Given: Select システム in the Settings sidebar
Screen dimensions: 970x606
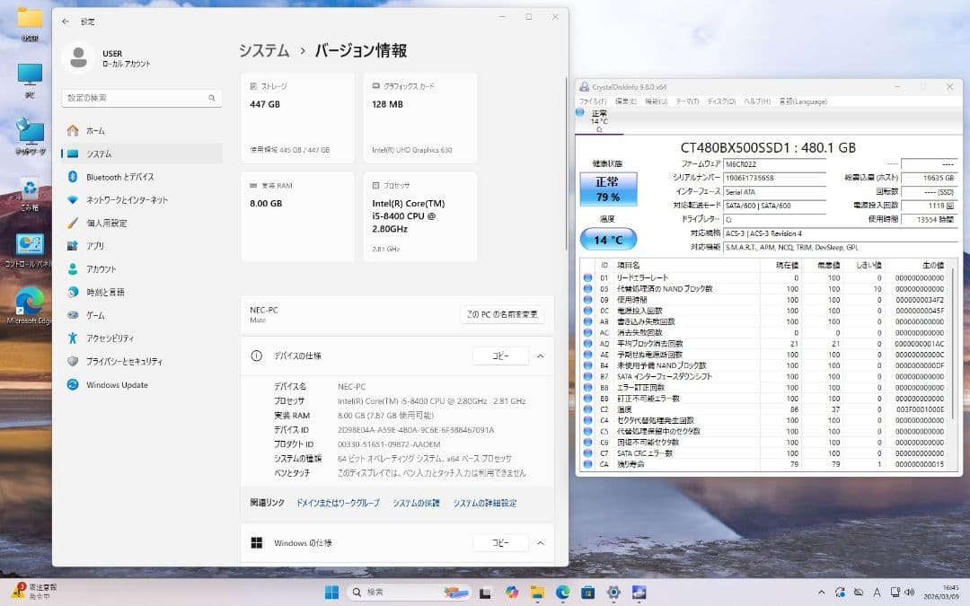Looking at the screenshot, I should pos(142,154).
